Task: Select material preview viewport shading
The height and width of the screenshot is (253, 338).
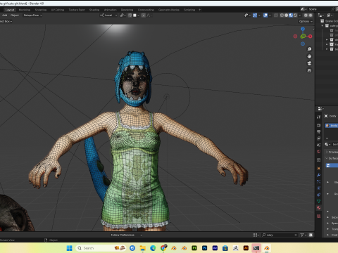Action: pos(291,15)
